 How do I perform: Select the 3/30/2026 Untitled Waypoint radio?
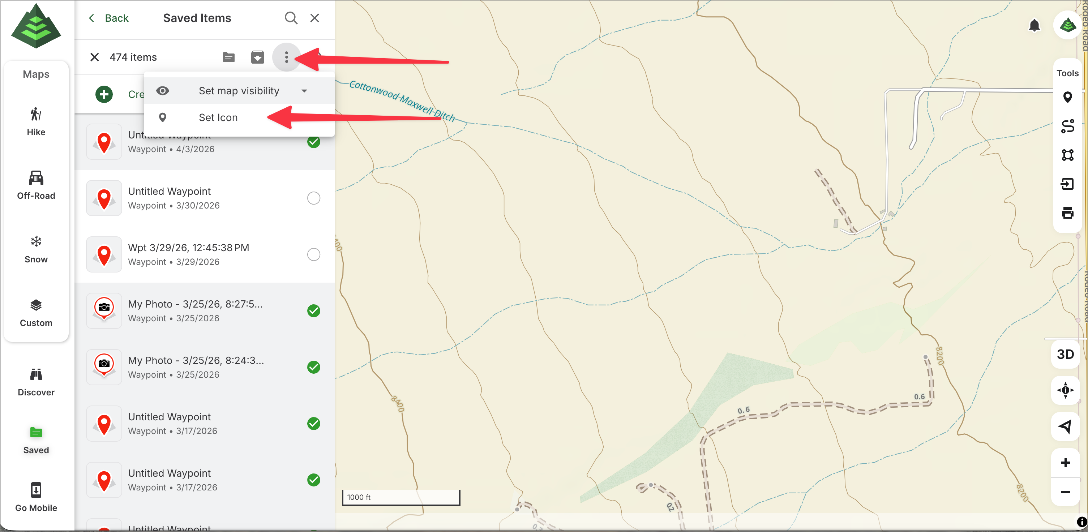(313, 198)
